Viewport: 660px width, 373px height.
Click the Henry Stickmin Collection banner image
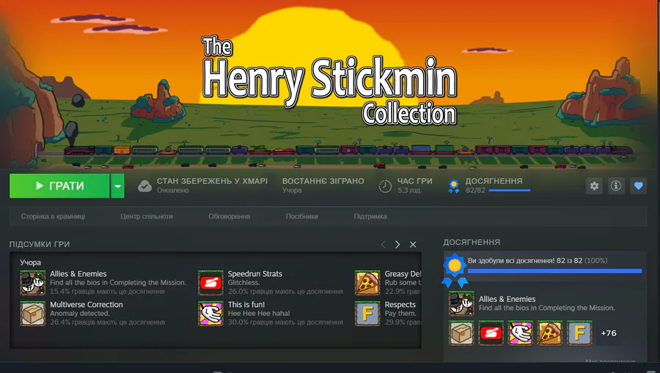point(330,84)
